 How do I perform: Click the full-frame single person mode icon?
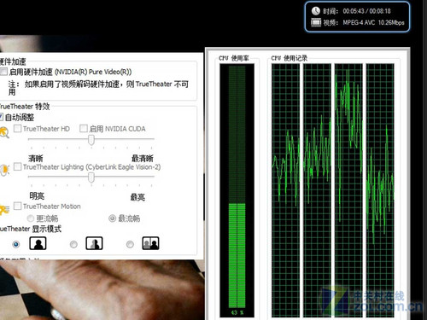click(x=38, y=243)
